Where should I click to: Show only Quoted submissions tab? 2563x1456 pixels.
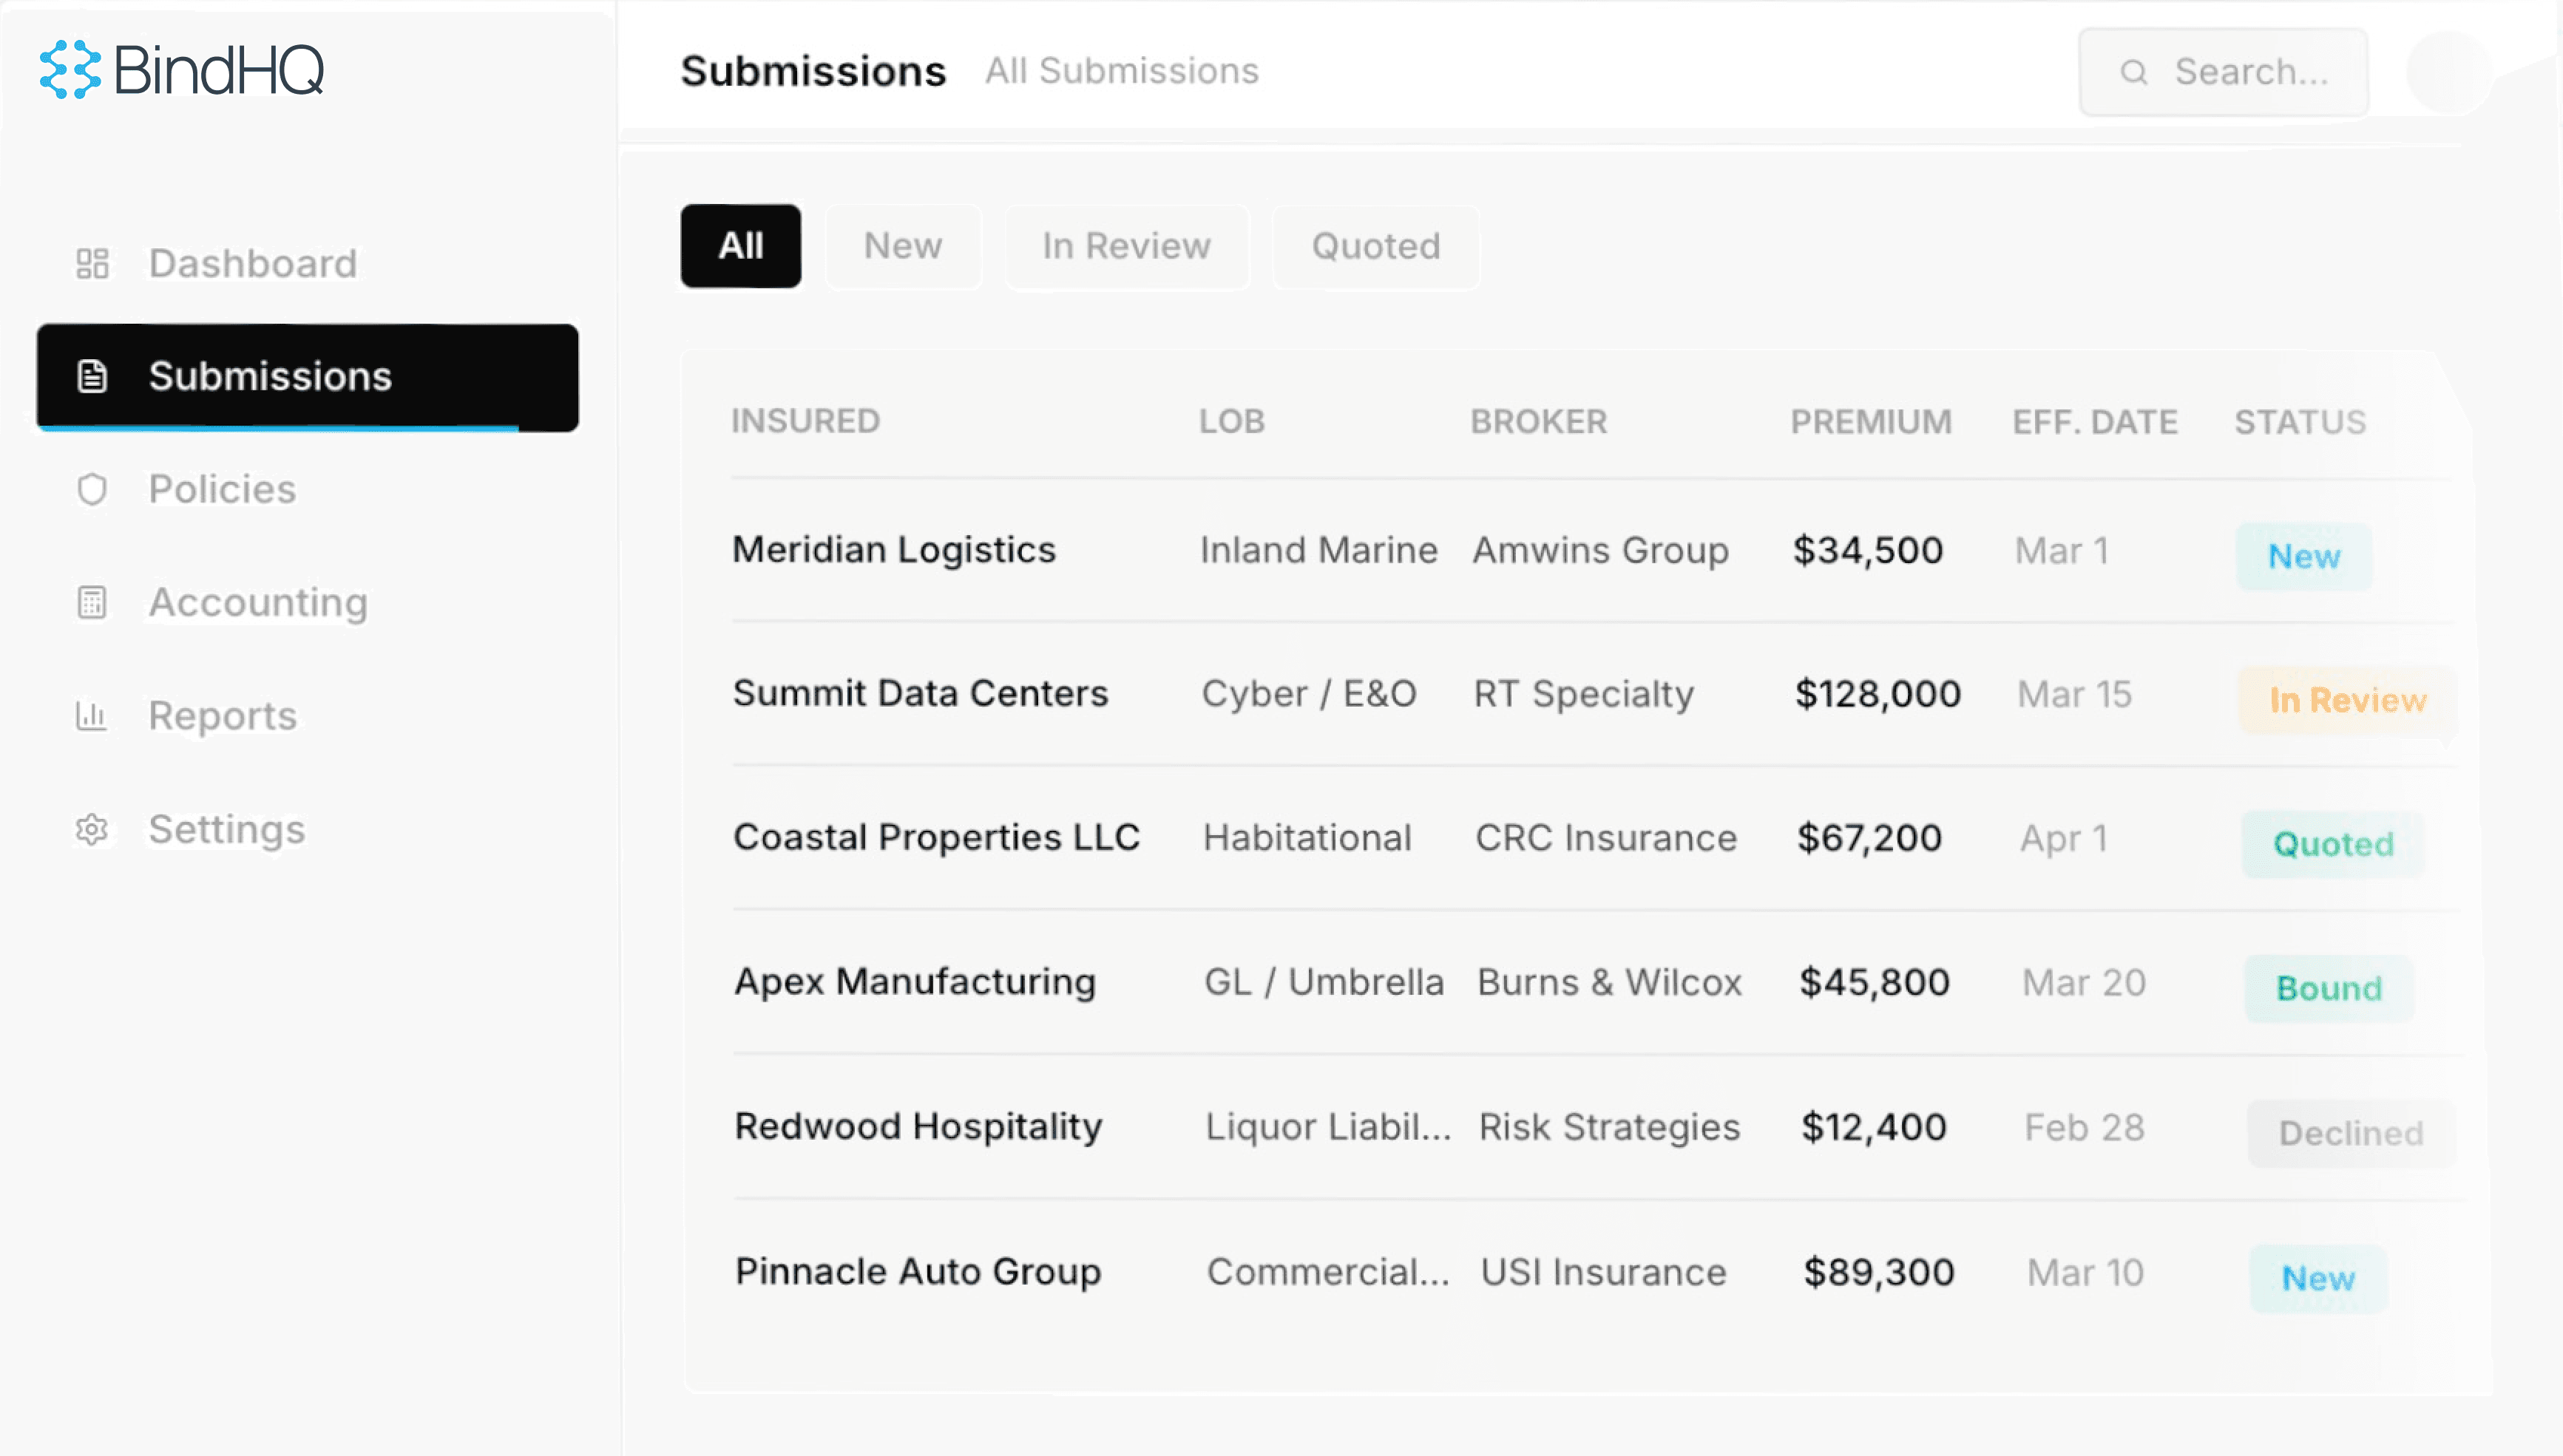(1375, 246)
